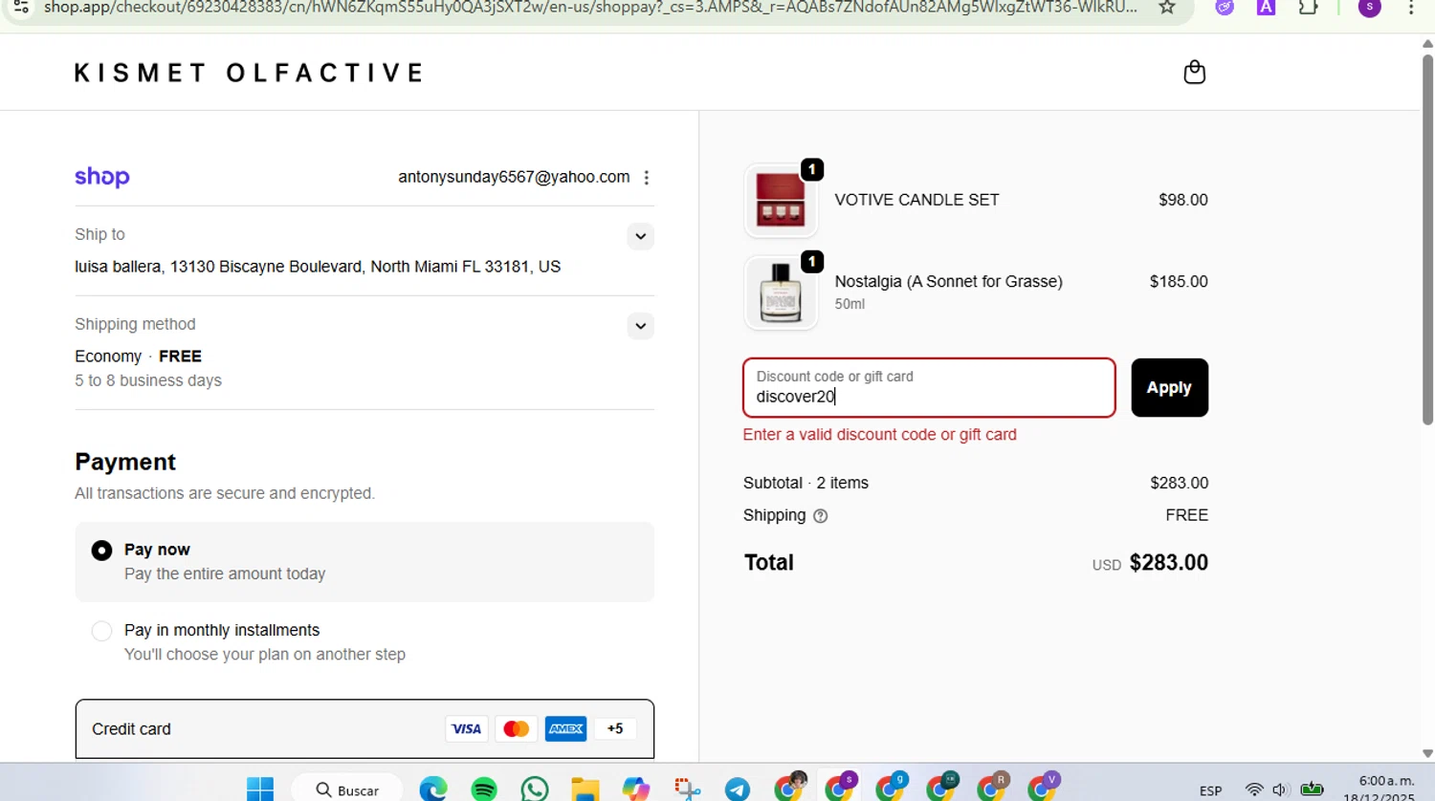Open Spotify from the taskbar
The height and width of the screenshot is (801, 1435).
[484, 790]
